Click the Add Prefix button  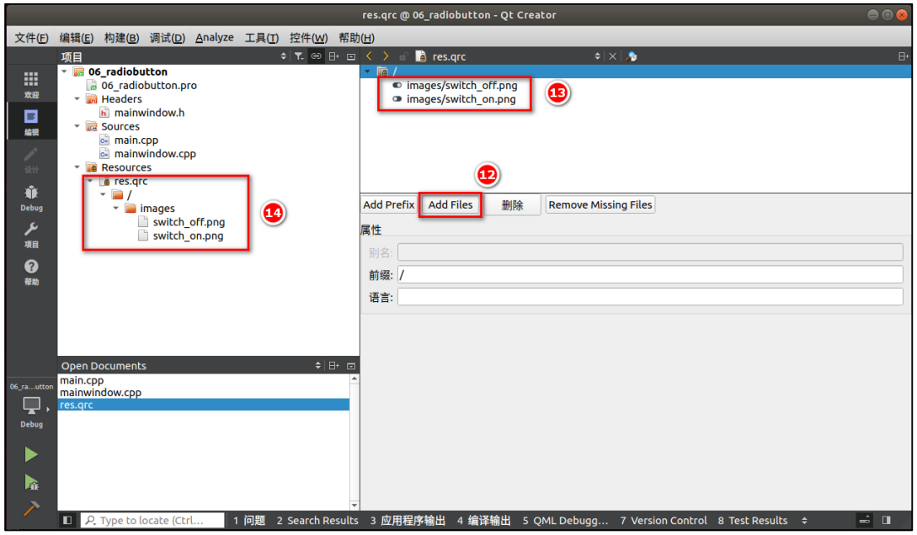point(389,205)
